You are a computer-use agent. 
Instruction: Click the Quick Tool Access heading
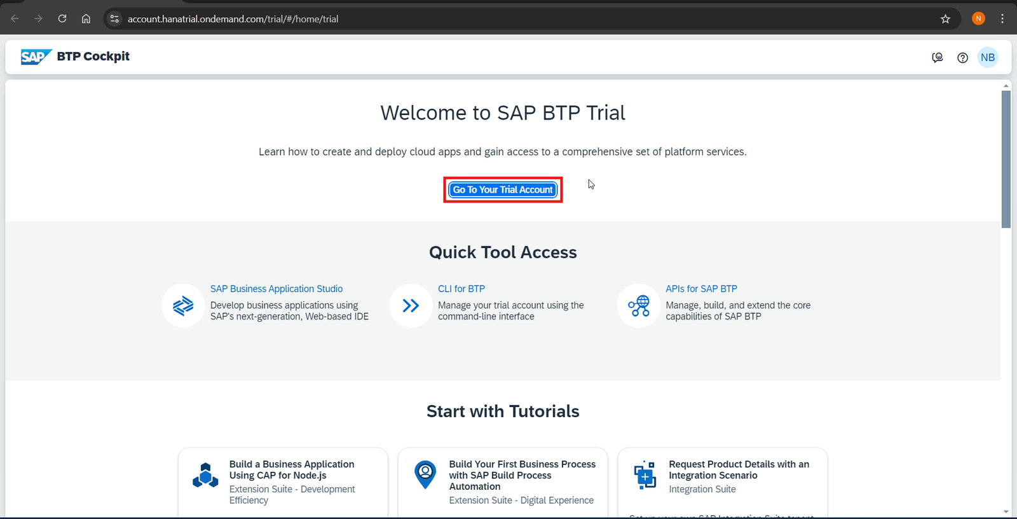(503, 253)
